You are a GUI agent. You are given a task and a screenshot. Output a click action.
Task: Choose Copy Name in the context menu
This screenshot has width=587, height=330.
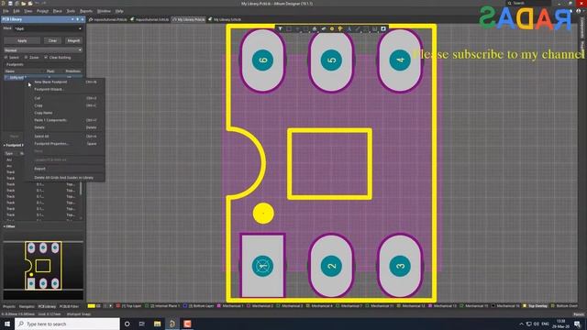pyautogui.click(x=43, y=113)
